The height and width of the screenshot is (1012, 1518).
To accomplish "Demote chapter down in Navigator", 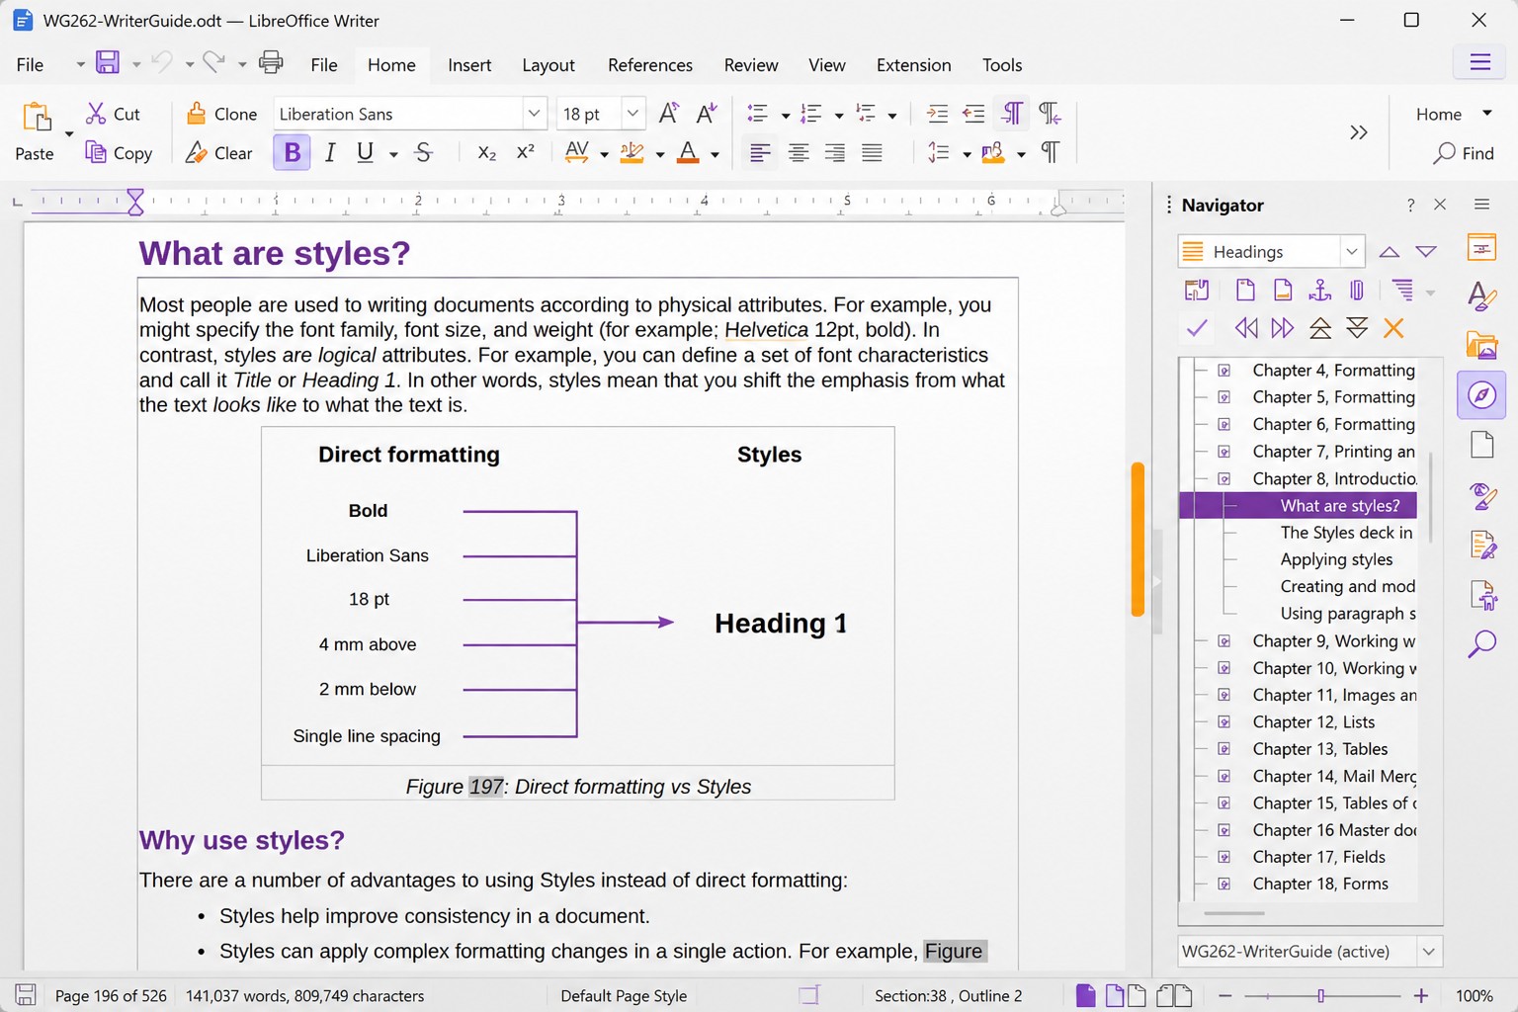I will coord(1358,328).
